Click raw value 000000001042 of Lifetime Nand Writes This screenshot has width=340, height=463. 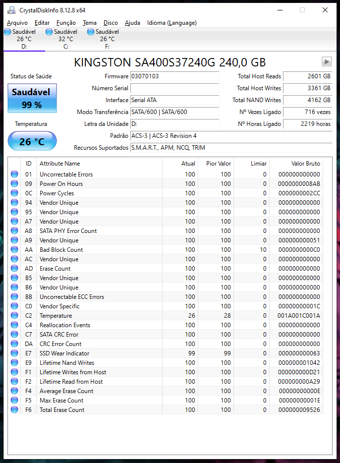pos(299,362)
